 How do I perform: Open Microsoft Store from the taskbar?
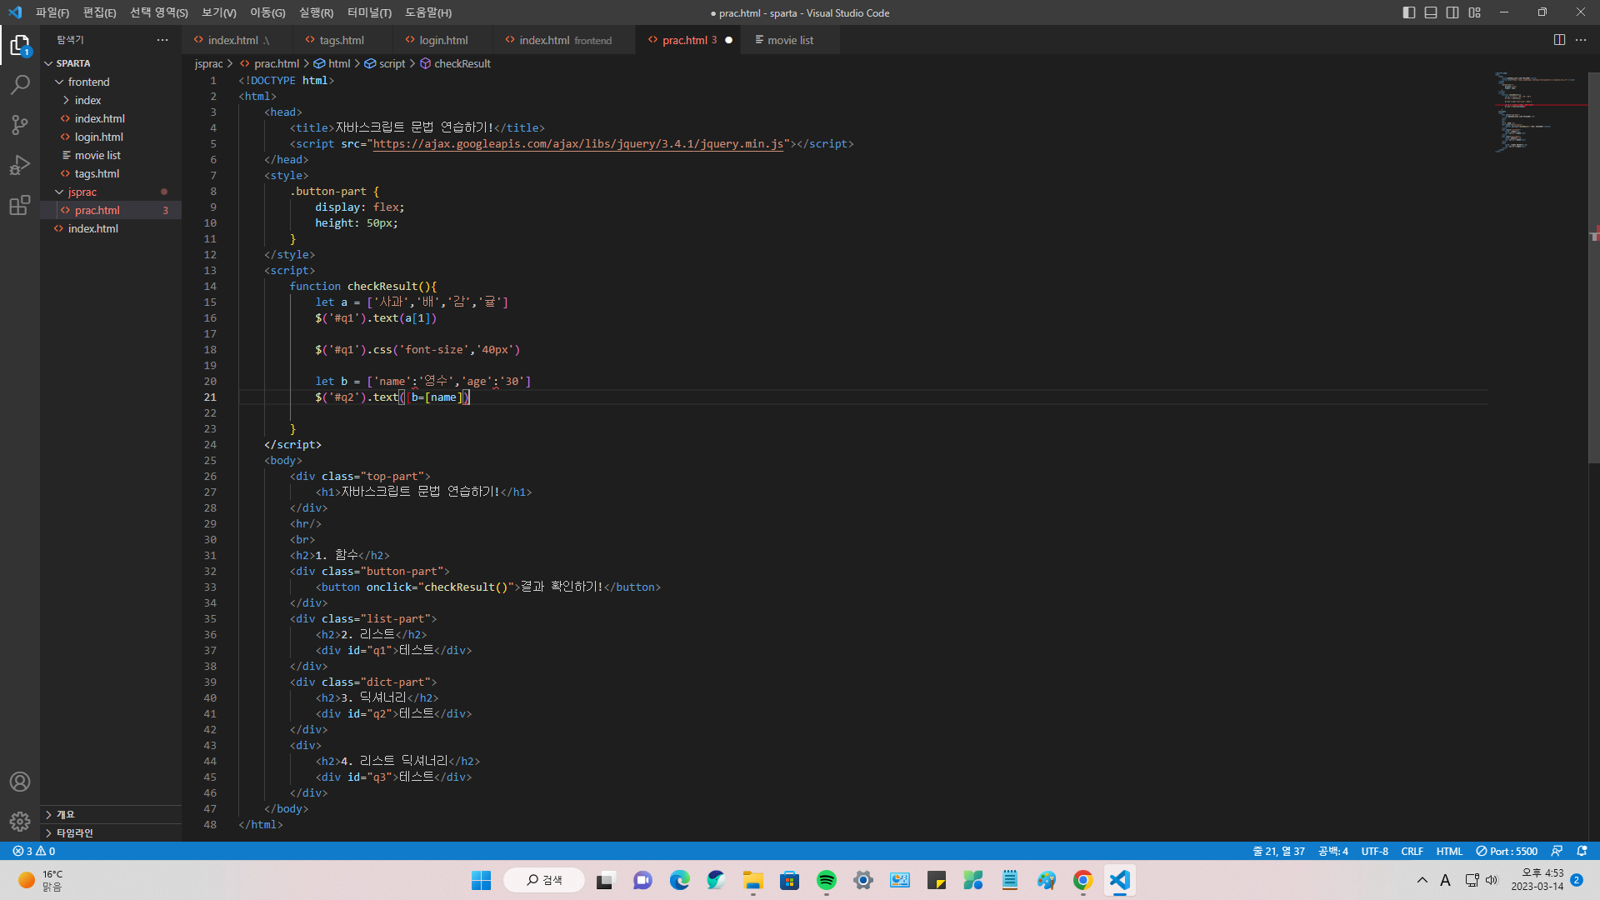(x=790, y=880)
